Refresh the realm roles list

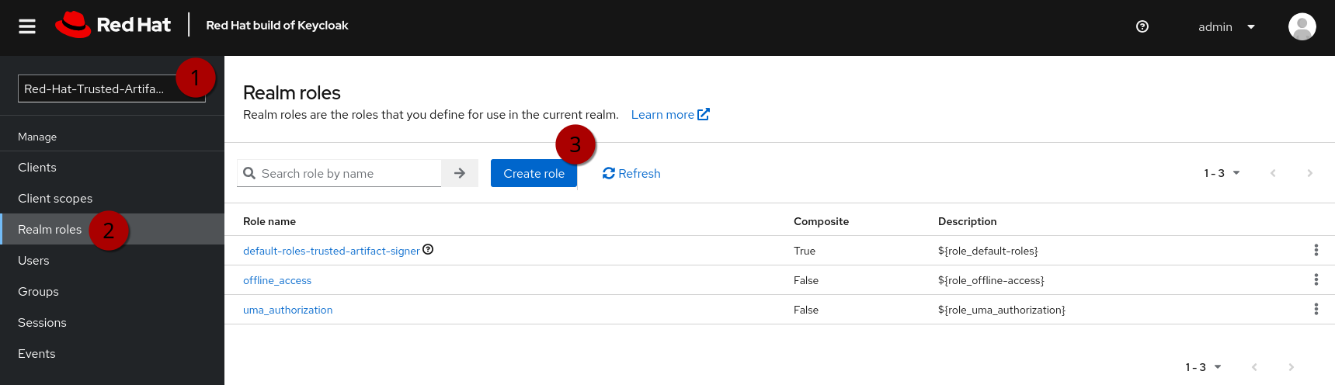tap(631, 173)
